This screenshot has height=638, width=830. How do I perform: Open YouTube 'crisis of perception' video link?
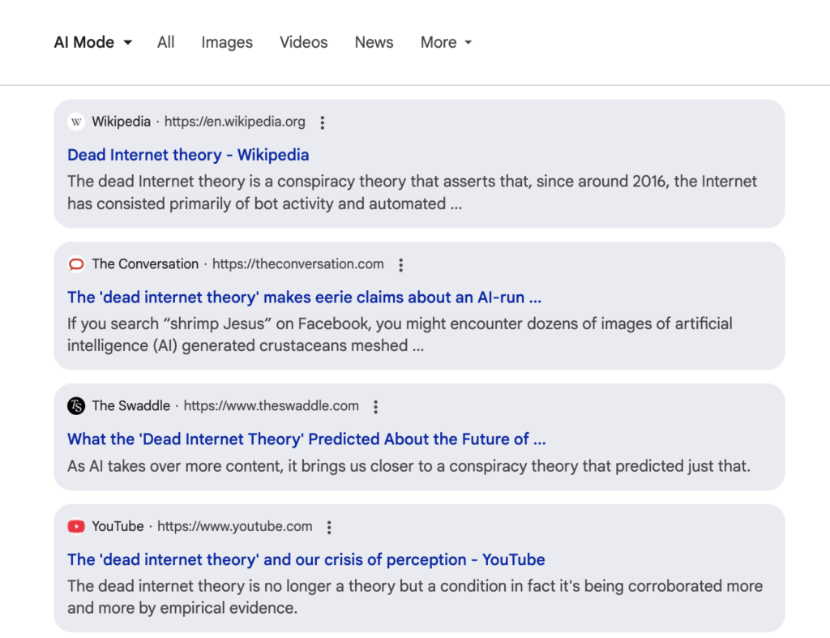(x=306, y=559)
